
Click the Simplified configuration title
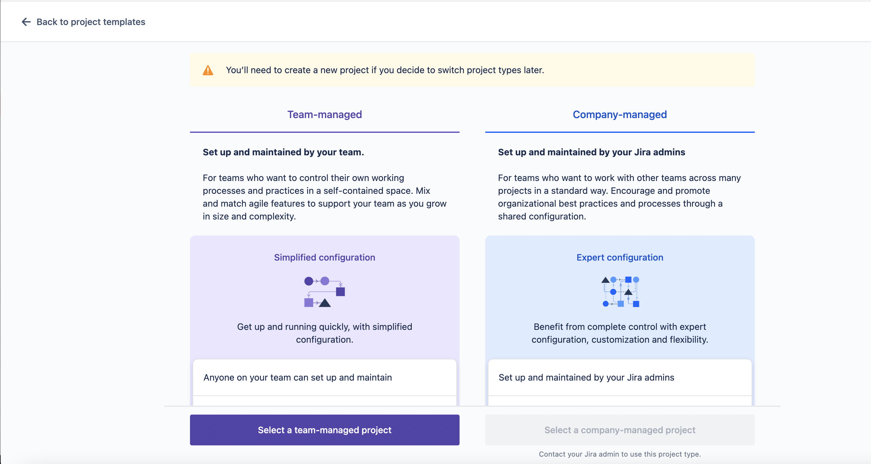pyautogui.click(x=324, y=257)
